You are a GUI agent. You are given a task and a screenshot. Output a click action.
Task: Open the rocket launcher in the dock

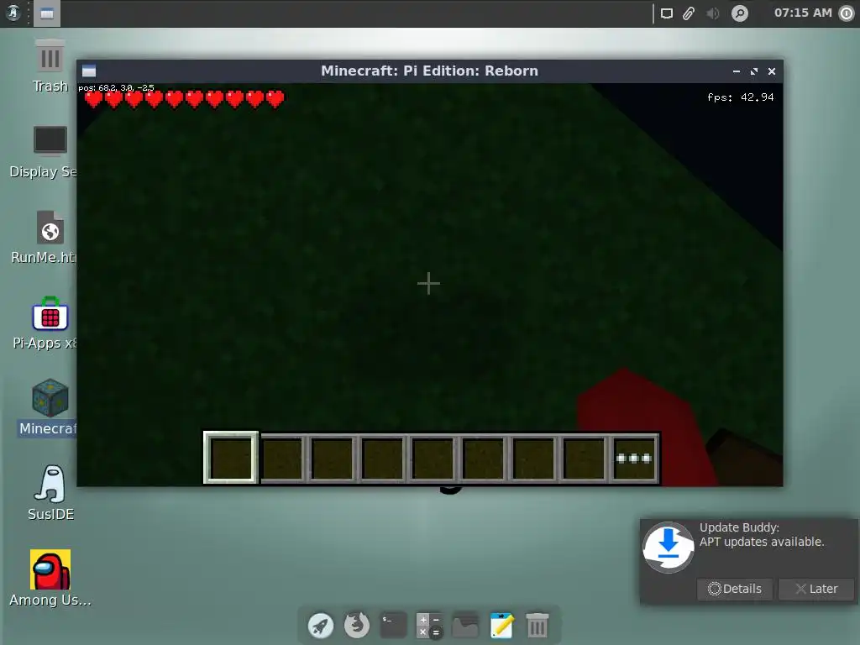tap(321, 625)
